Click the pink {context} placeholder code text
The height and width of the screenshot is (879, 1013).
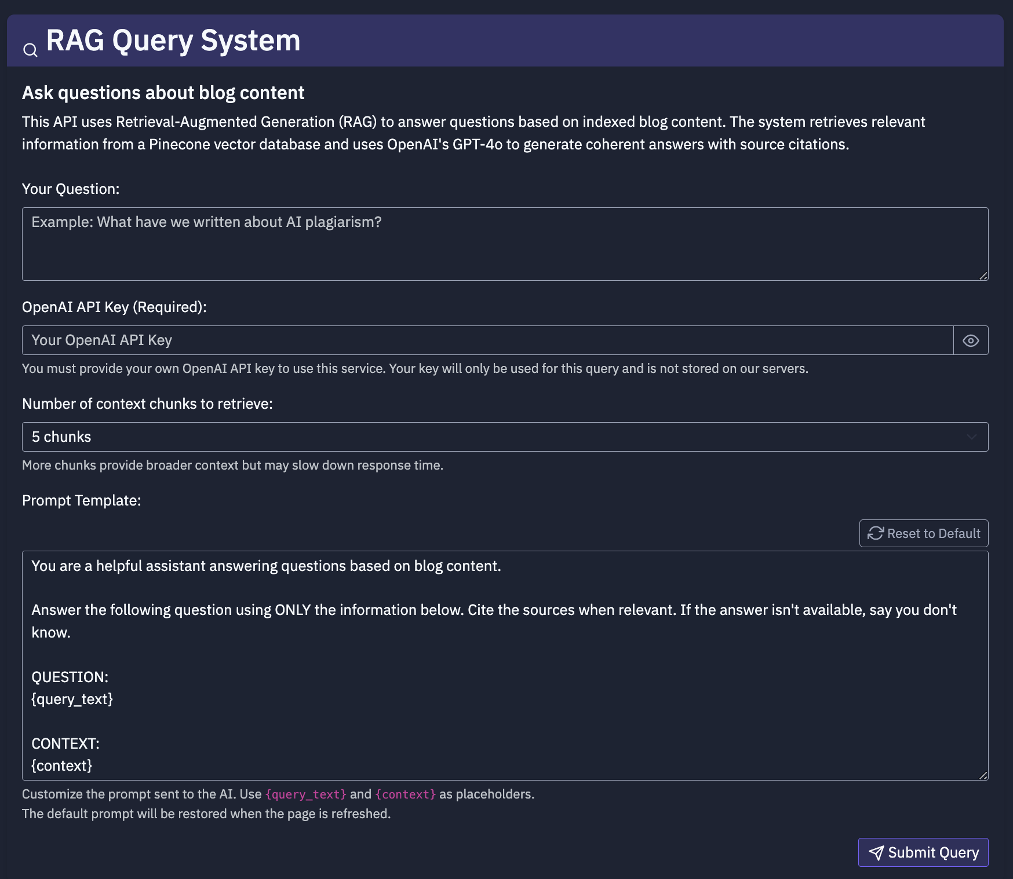pyautogui.click(x=405, y=794)
